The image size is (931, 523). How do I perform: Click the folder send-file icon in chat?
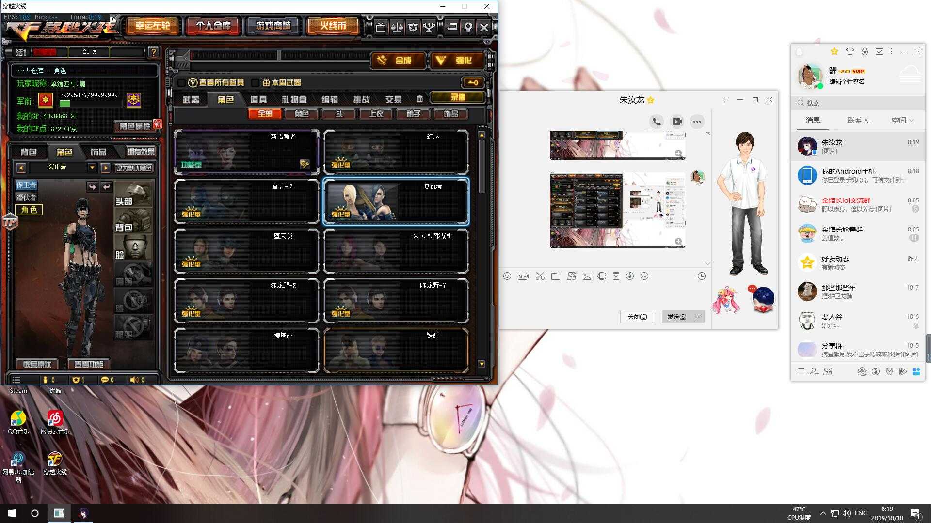[x=556, y=276]
